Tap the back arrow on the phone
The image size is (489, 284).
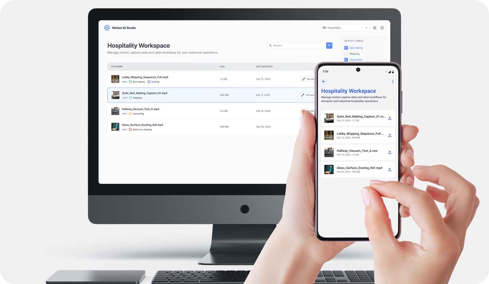(323, 81)
